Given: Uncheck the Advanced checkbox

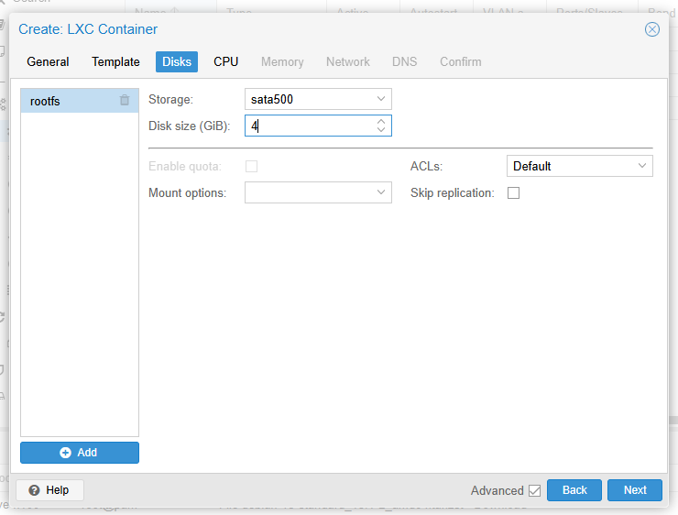Looking at the screenshot, I should (535, 490).
